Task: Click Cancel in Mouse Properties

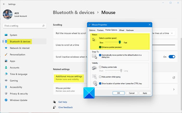Action: tap(132, 93)
